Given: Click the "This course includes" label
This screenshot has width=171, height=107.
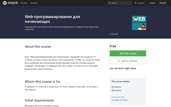Looking at the screenshot, I should click(x=121, y=81).
